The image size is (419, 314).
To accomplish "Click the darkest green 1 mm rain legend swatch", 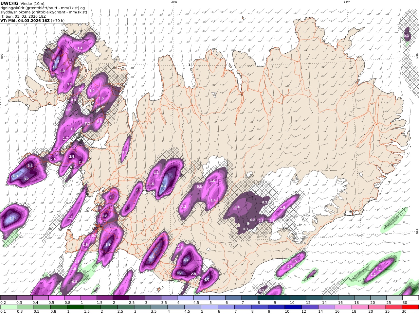I will 75,307.
